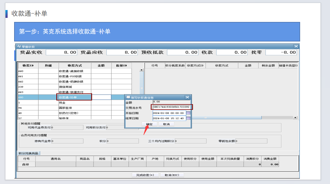
Task: Click the 本次兑换数量 column header
Action: (x=230, y=159)
